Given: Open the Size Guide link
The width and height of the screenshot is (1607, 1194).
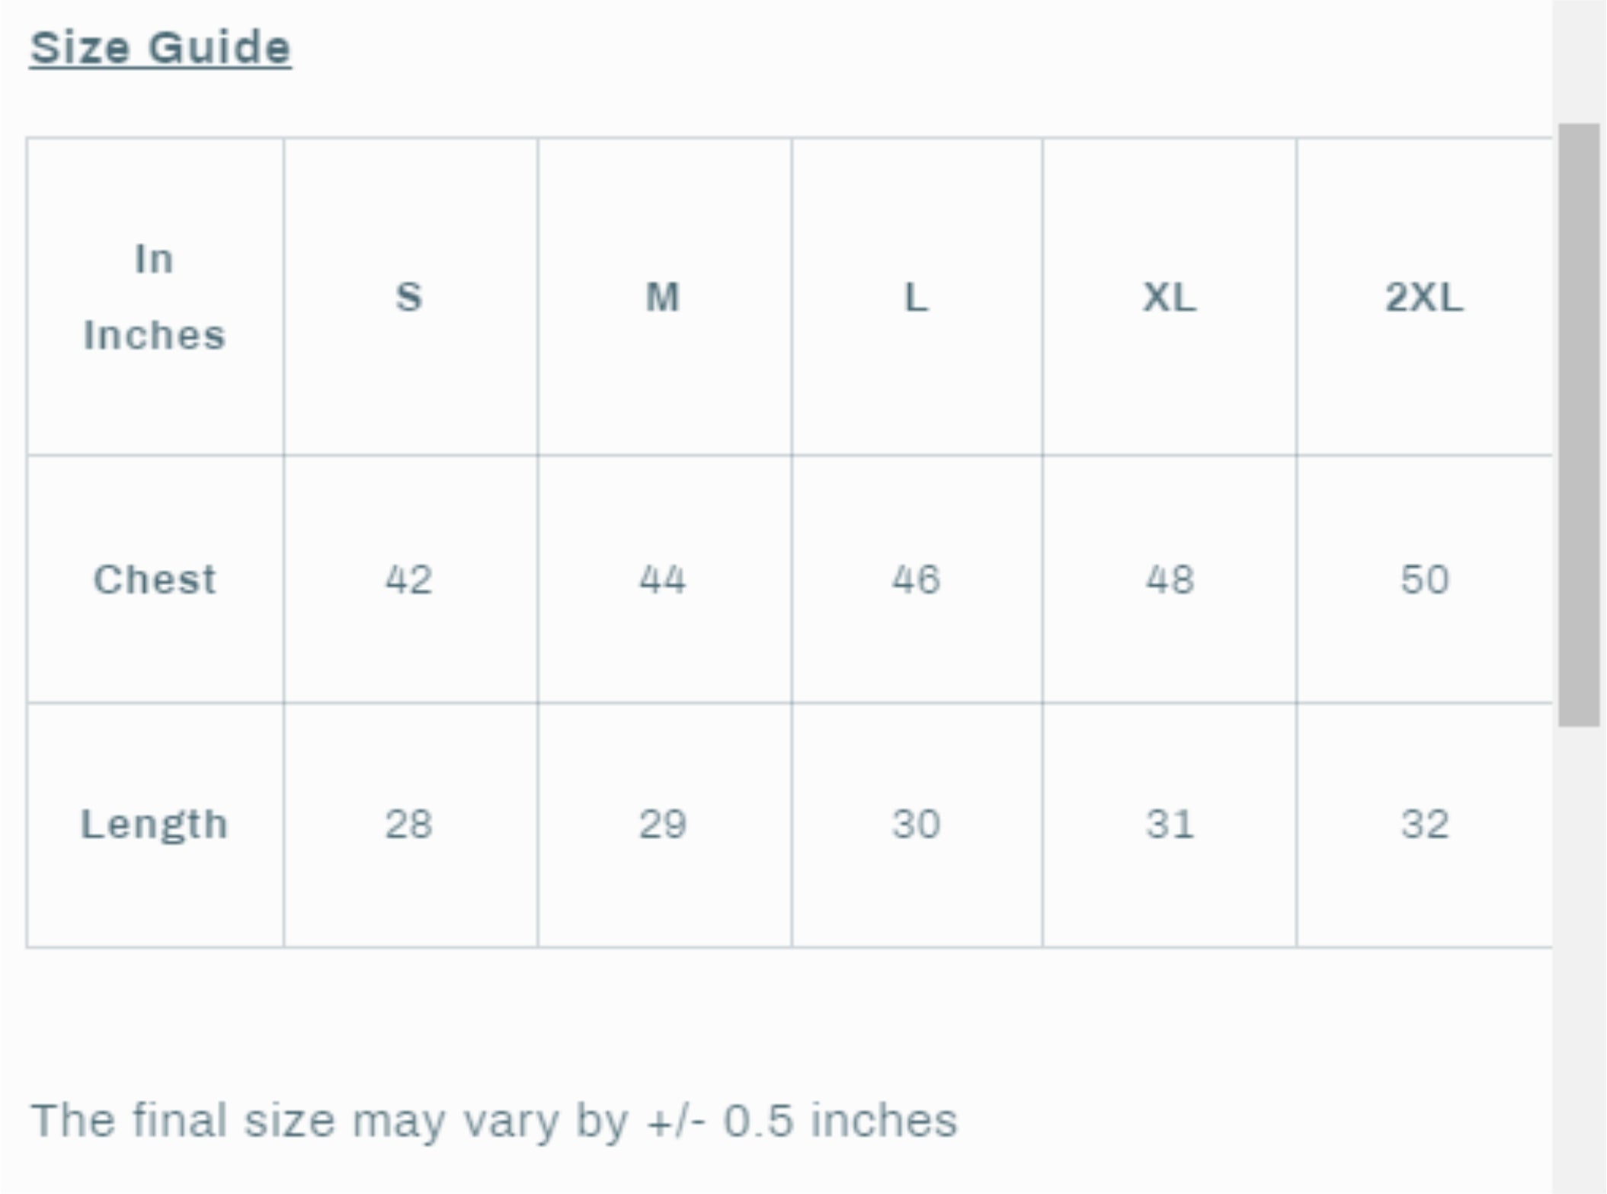Looking at the screenshot, I should click(x=160, y=48).
